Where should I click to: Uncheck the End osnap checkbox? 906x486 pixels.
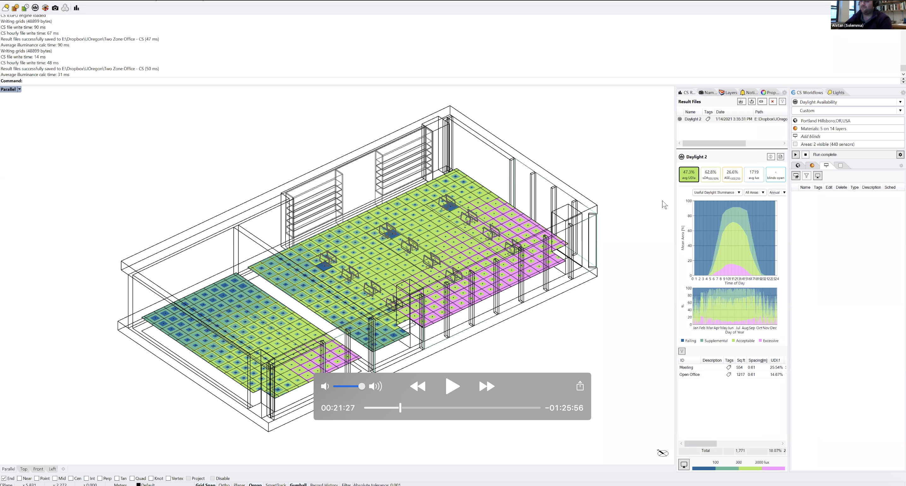pos(4,478)
